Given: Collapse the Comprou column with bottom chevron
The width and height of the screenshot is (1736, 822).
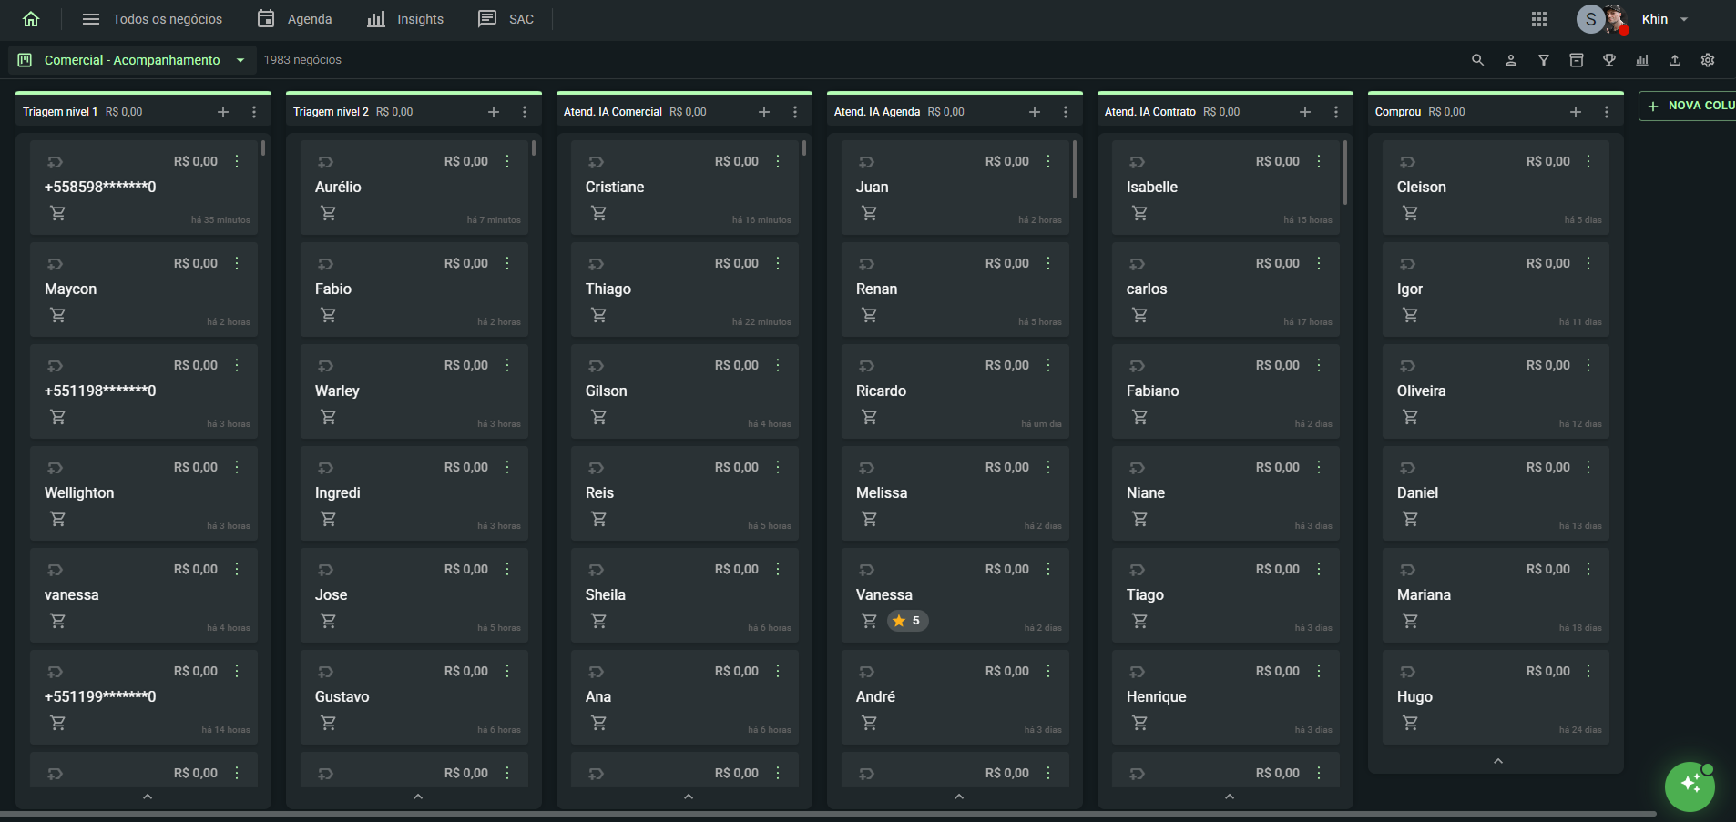Looking at the screenshot, I should tap(1497, 761).
